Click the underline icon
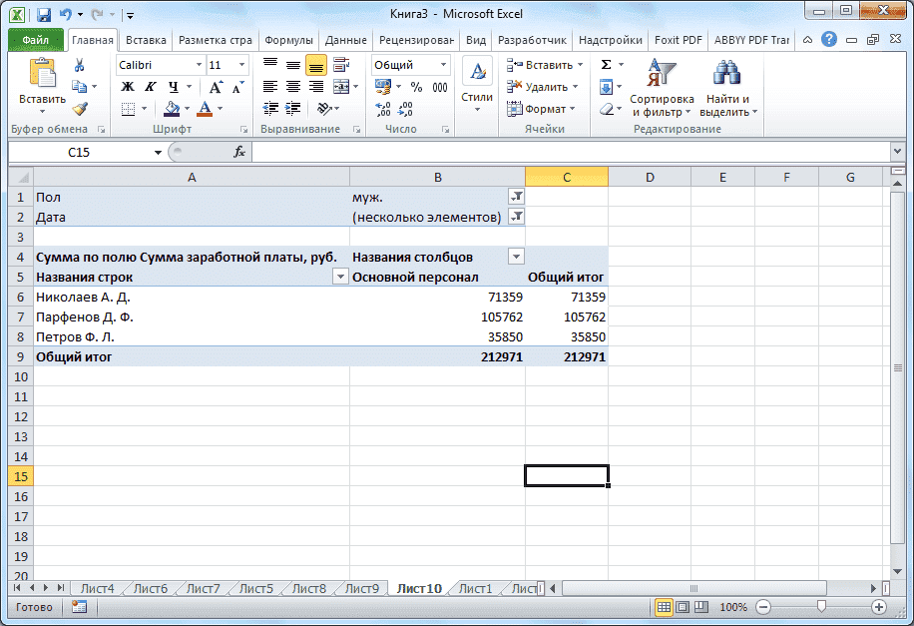Viewport: 914px width, 626px height. point(174,85)
